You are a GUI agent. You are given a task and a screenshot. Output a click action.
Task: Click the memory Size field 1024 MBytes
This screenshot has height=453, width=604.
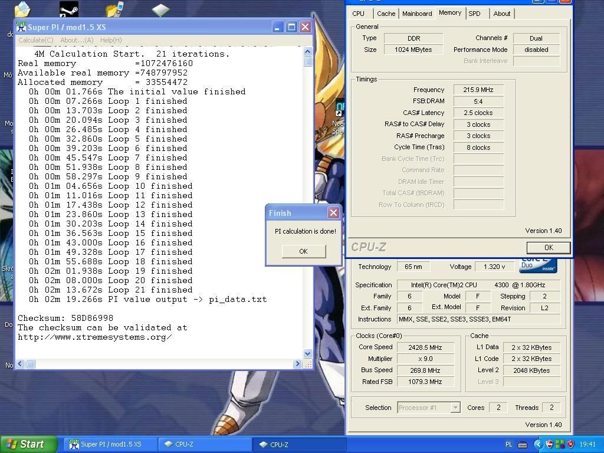413,50
